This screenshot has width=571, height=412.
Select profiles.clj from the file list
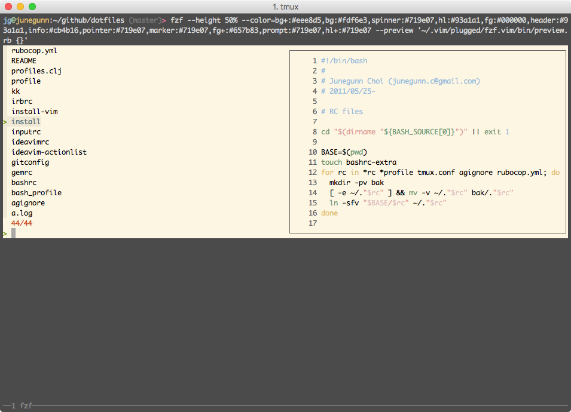coord(36,71)
